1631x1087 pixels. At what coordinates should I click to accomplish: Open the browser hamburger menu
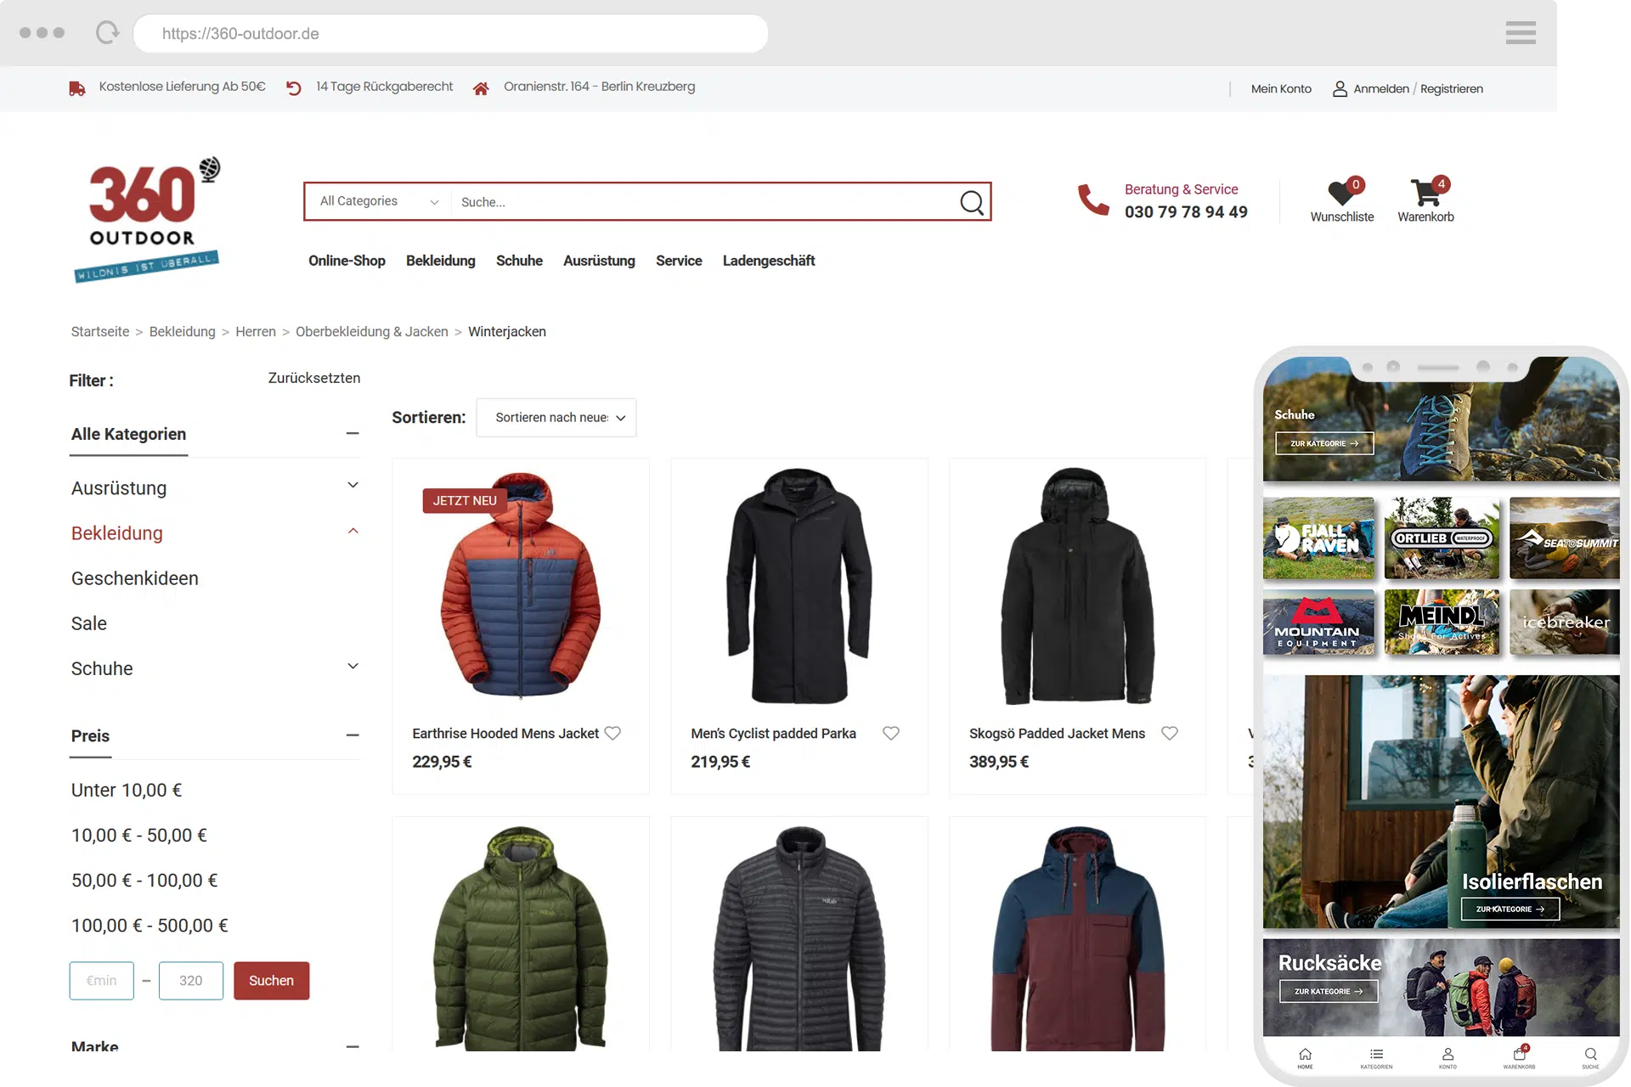(x=1520, y=33)
